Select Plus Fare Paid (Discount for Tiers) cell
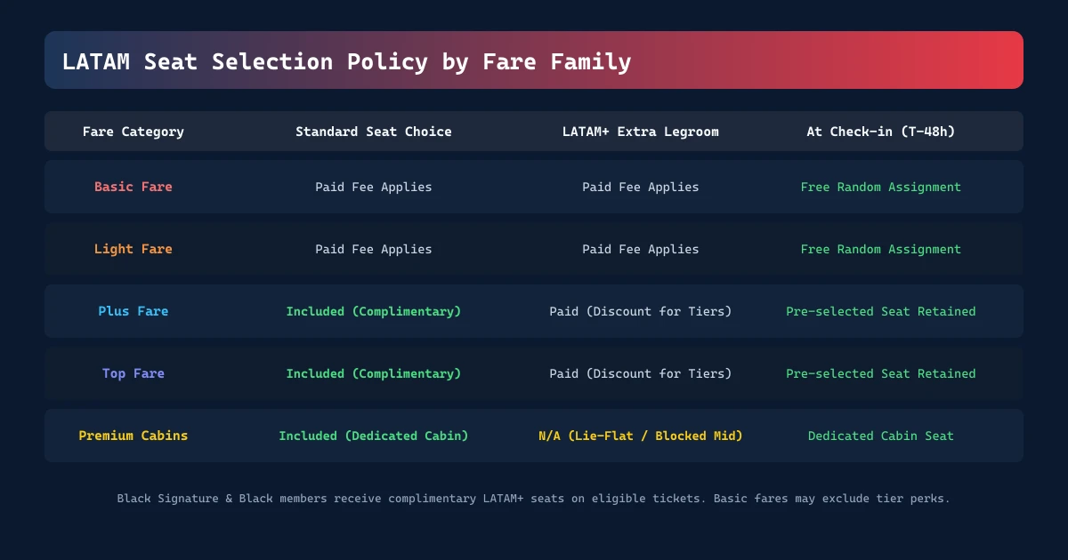 [641, 311]
